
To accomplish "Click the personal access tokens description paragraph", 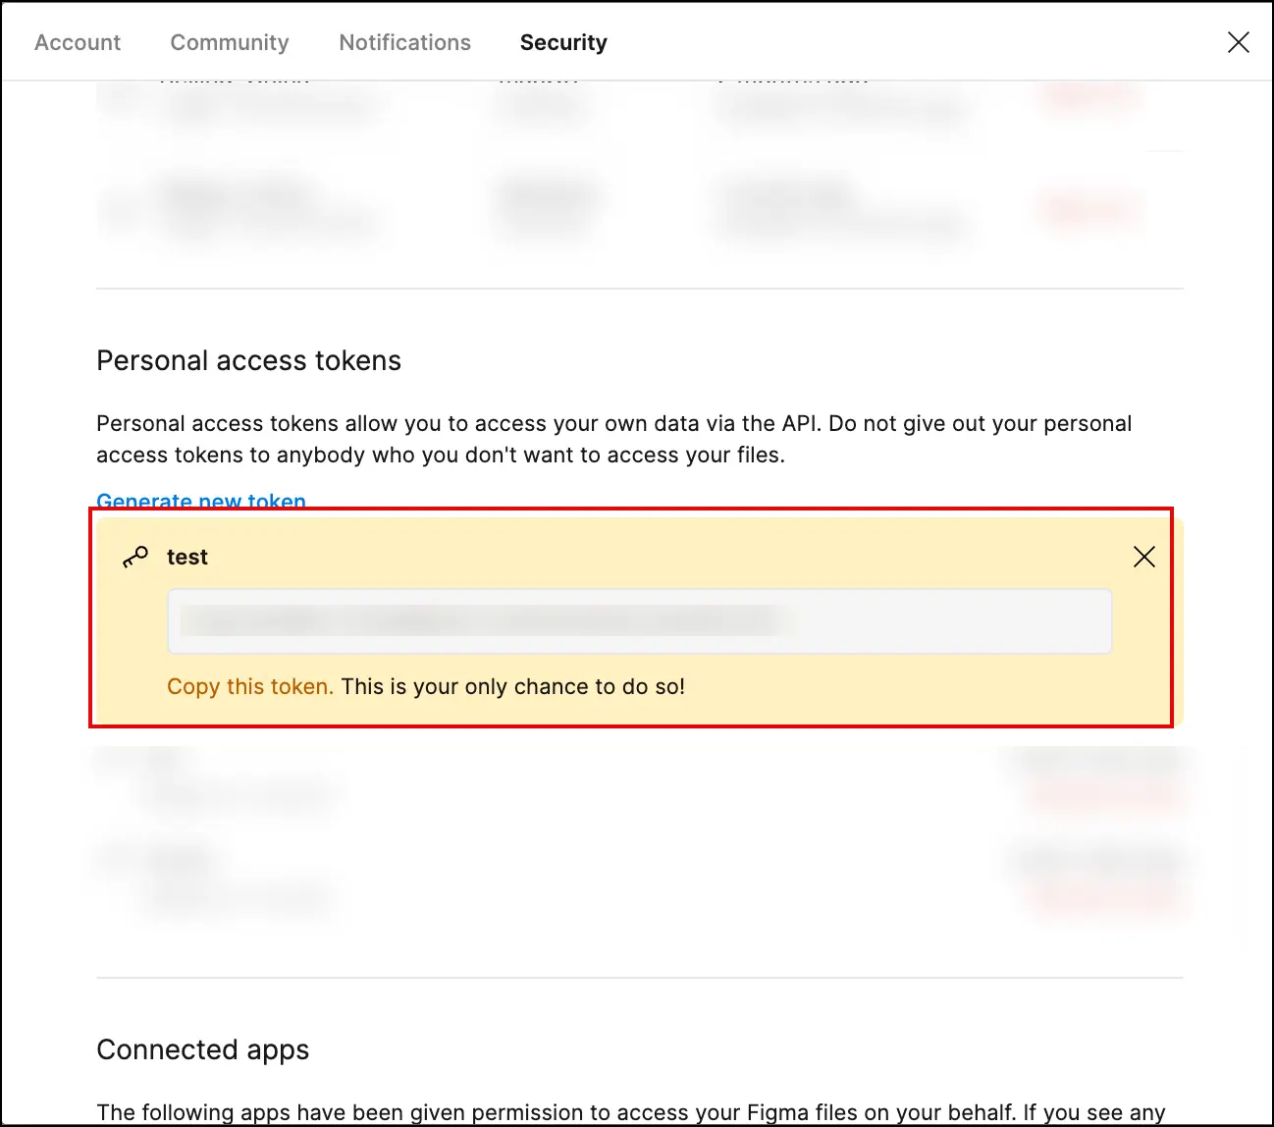I will point(614,439).
